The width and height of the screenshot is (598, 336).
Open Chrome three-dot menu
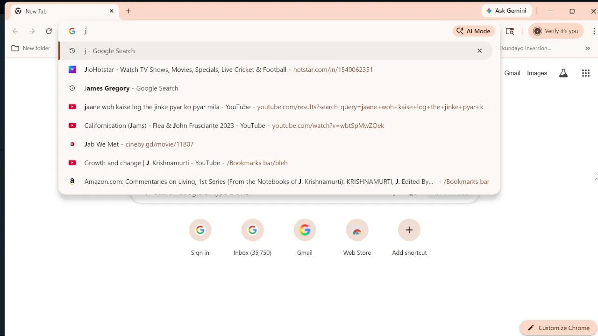[x=594, y=31]
